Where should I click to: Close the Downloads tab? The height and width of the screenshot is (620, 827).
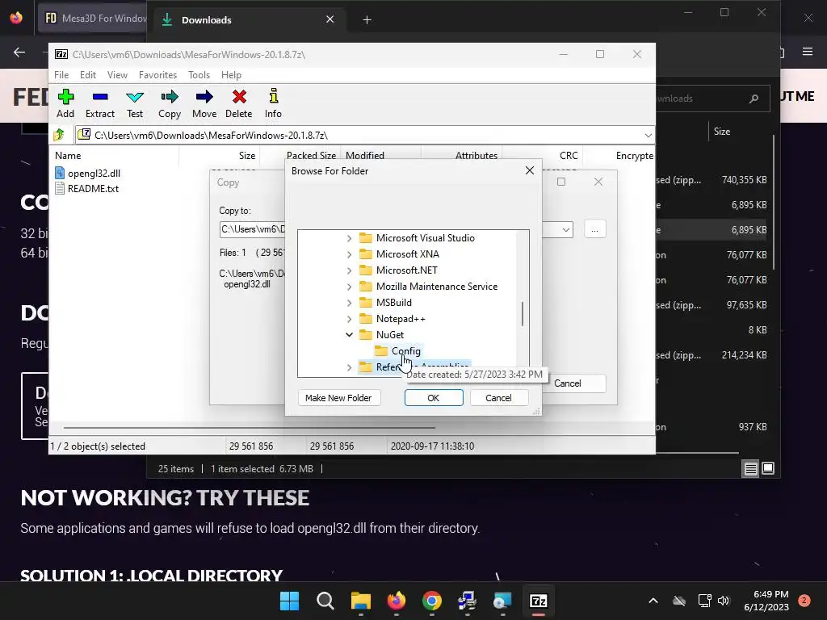330,19
